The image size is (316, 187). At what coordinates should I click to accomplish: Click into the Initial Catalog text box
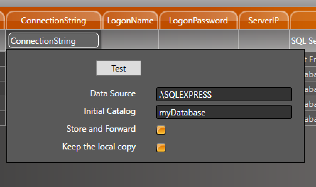click(x=224, y=112)
